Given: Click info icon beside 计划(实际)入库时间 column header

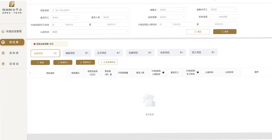Looking at the screenshot, I should point(163,73).
